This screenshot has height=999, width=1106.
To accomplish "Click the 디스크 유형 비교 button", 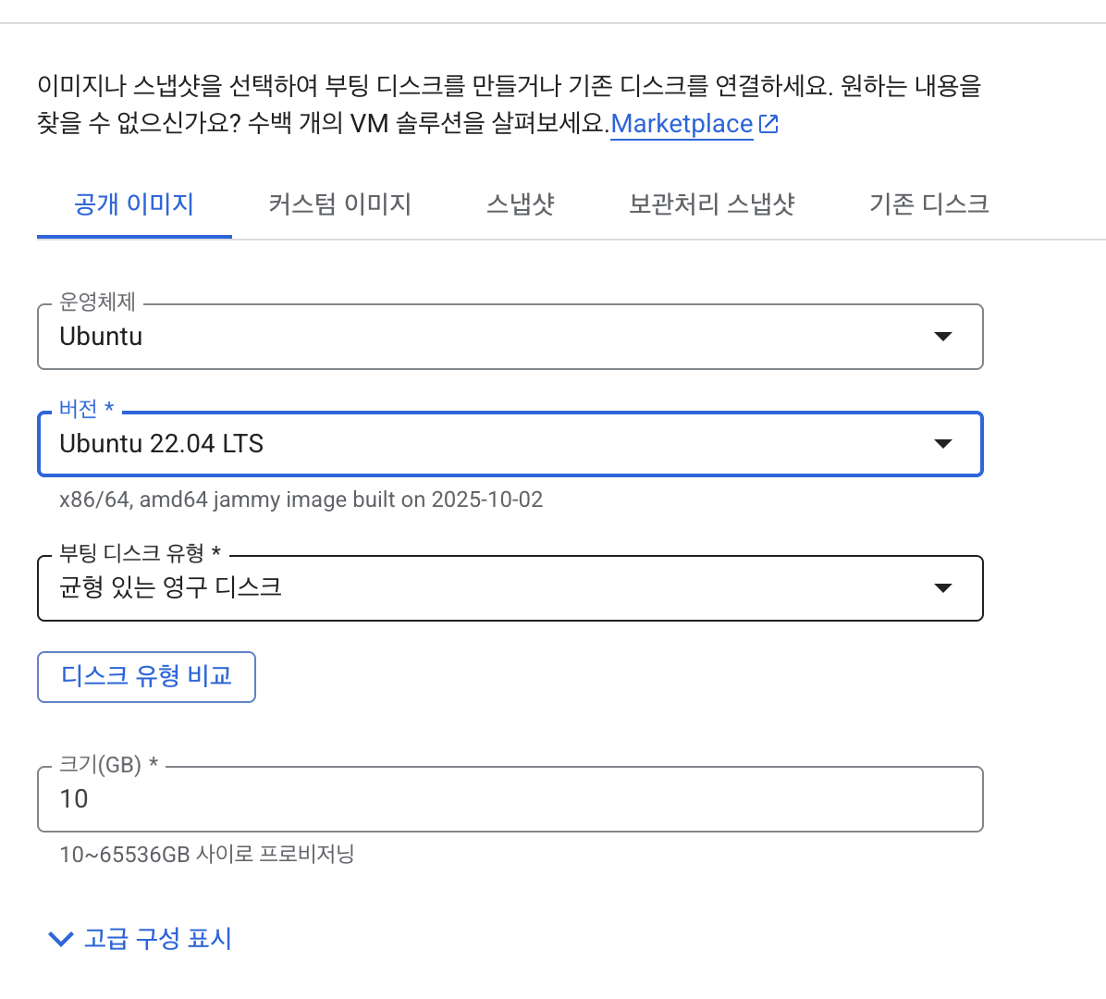I will pos(146,677).
